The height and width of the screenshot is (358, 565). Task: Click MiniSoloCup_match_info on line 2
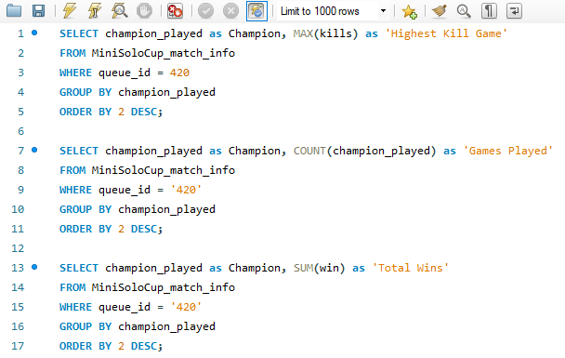point(164,53)
